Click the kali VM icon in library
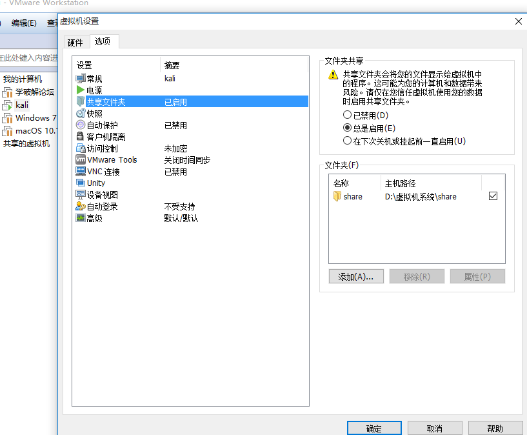The image size is (527, 435). coord(7,106)
